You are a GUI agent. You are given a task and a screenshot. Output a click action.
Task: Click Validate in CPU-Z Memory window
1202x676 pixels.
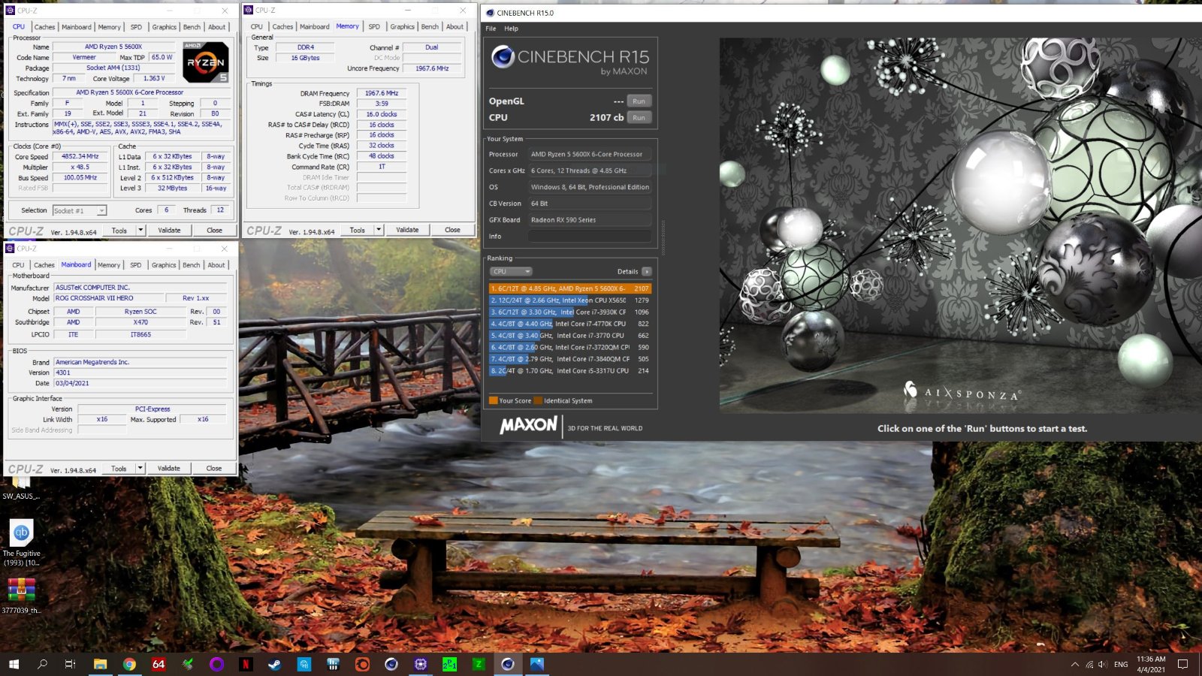(407, 230)
